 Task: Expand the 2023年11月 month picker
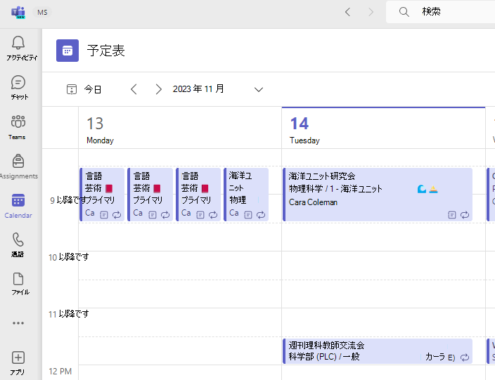tap(259, 90)
